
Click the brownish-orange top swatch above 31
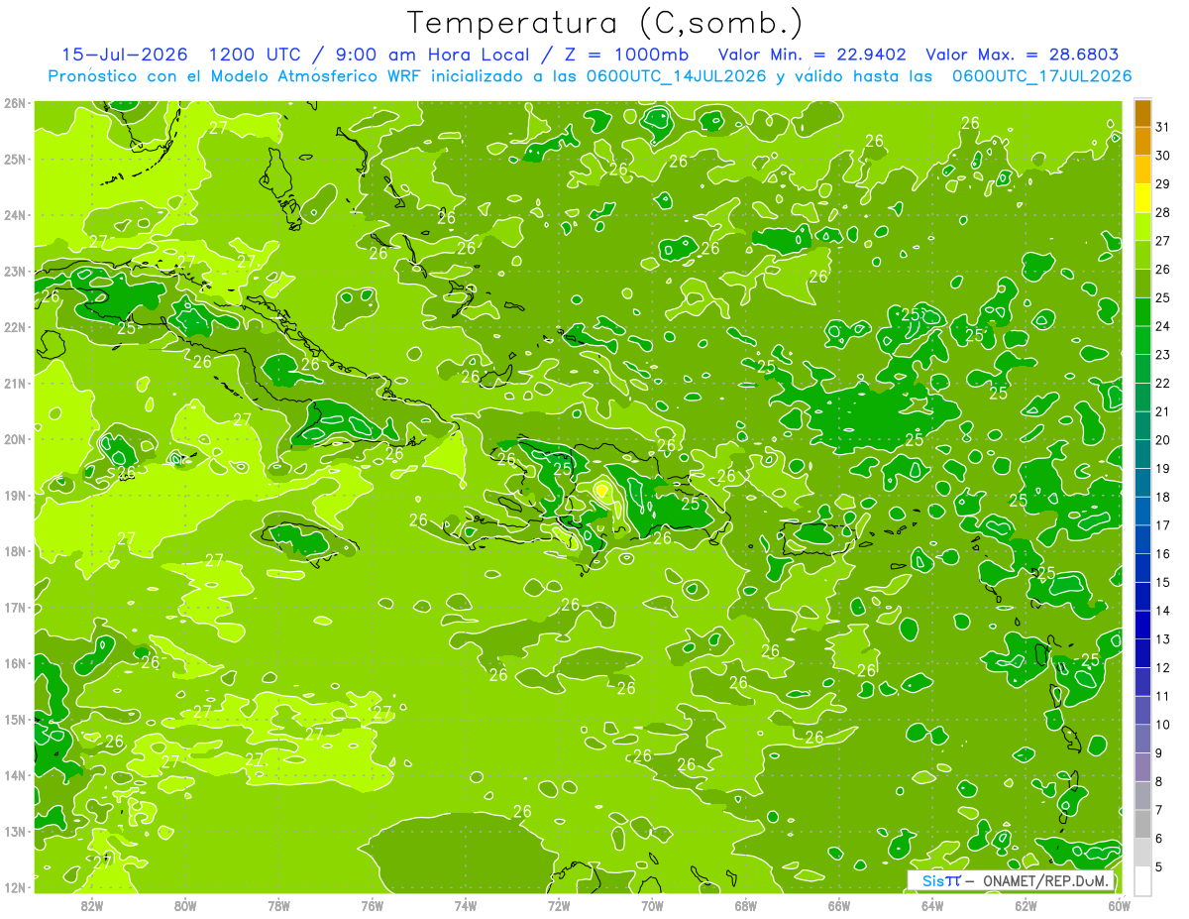coord(1142,113)
